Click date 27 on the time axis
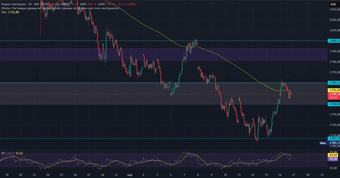The image size is (340, 178). (x=89, y=175)
